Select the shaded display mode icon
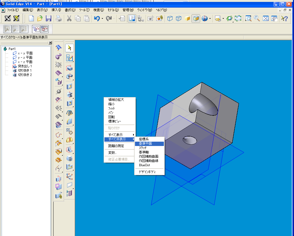 187,18
